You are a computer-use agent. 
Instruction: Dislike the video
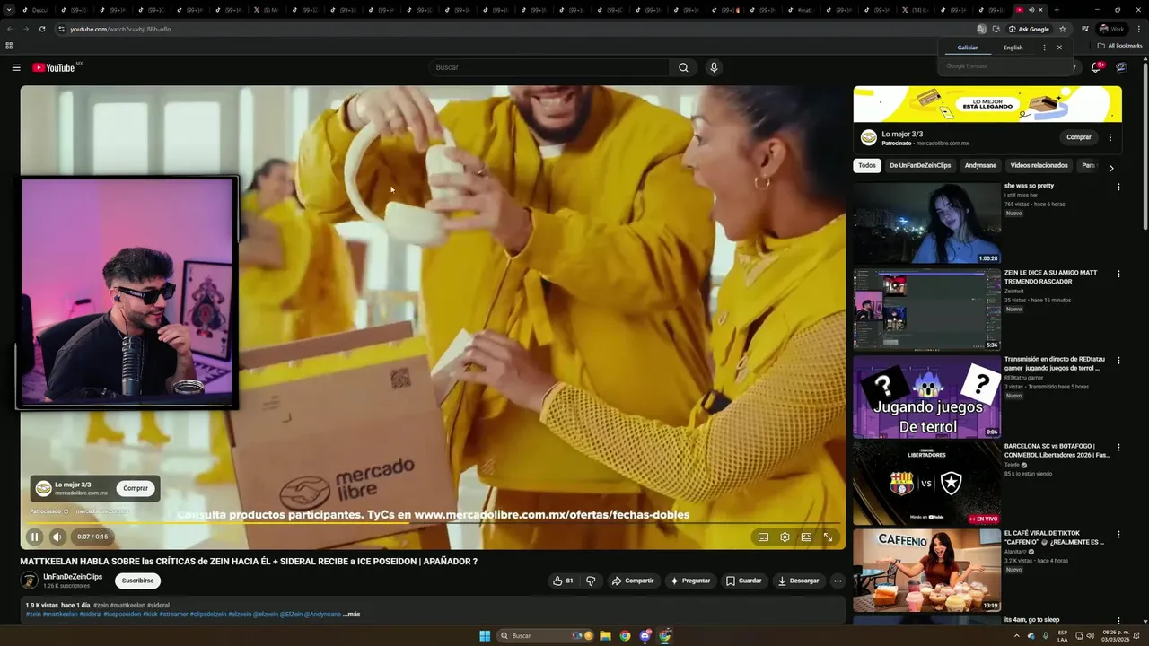pos(591,581)
